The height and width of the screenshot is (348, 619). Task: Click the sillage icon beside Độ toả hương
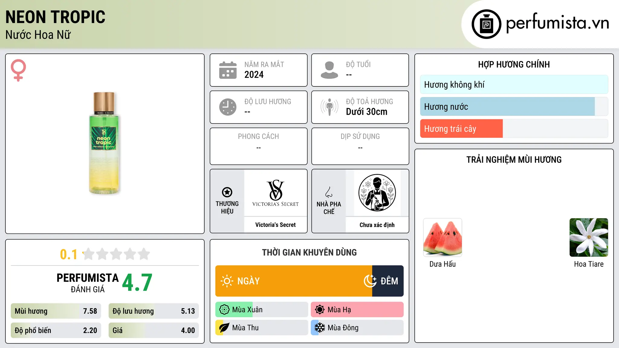click(329, 107)
